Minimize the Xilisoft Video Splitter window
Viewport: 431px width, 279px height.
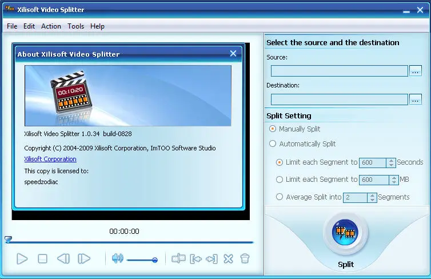(406, 11)
